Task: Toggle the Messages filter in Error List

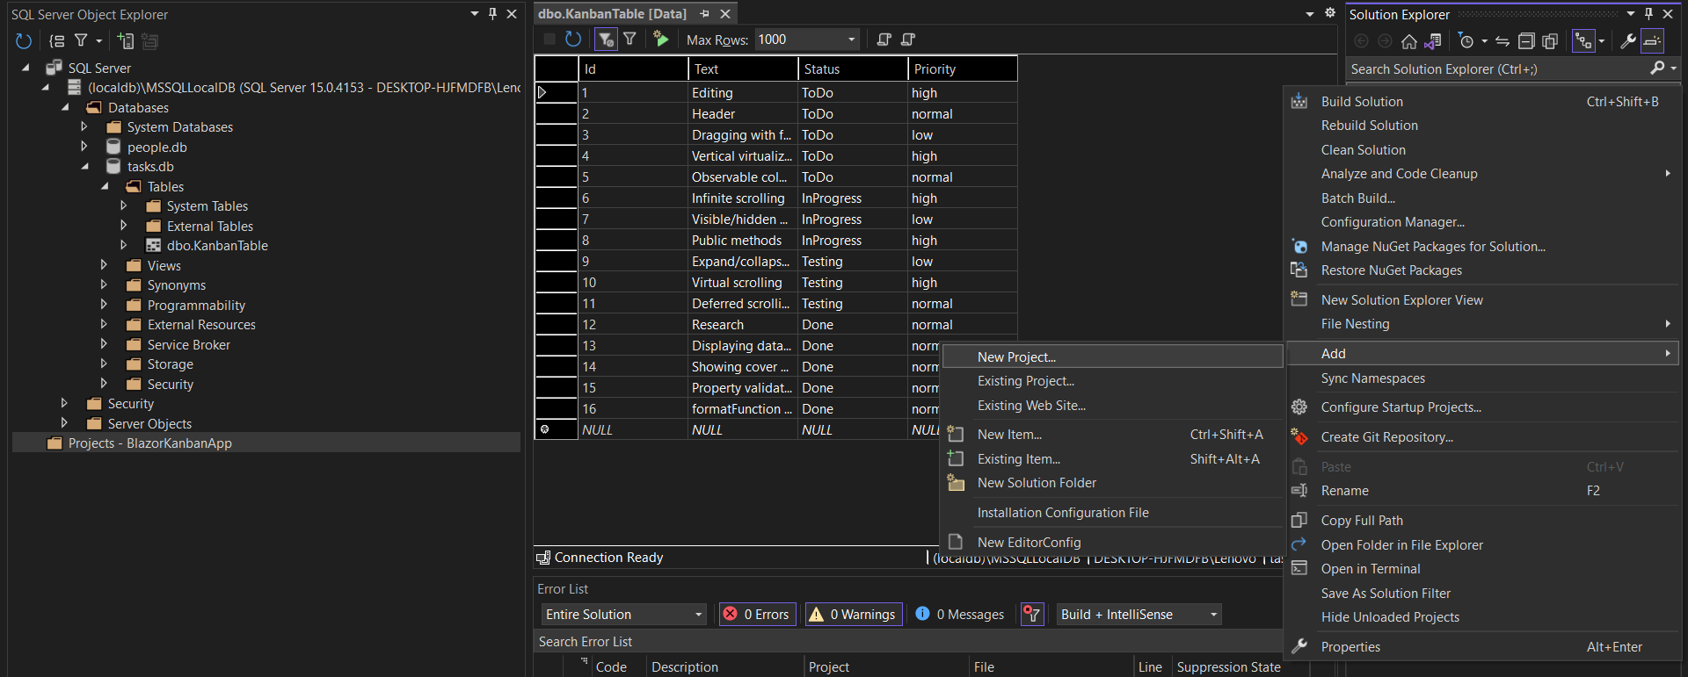Action: (960, 615)
